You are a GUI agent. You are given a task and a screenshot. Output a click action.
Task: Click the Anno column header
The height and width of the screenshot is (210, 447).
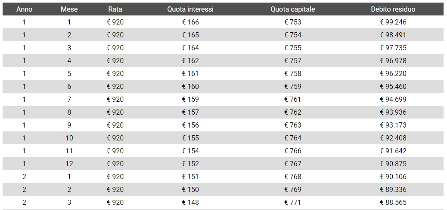pos(24,9)
